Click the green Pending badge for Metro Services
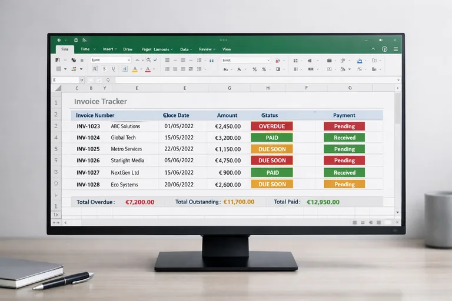The height and width of the screenshot is (301, 452). pos(344,149)
